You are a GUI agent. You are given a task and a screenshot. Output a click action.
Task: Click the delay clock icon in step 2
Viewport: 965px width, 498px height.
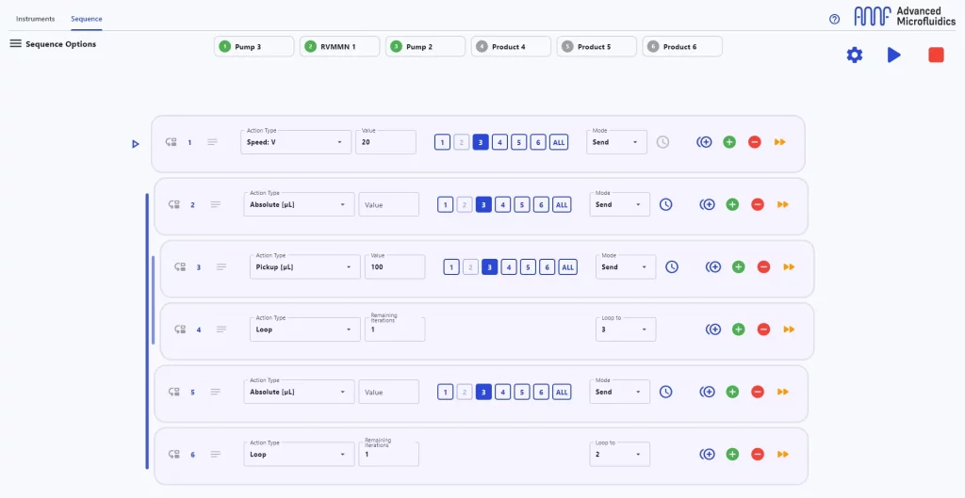coord(665,204)
